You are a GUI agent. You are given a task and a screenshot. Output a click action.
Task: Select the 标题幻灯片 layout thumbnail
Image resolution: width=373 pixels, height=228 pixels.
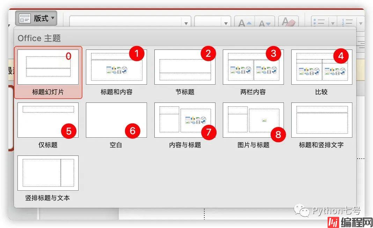48,68
